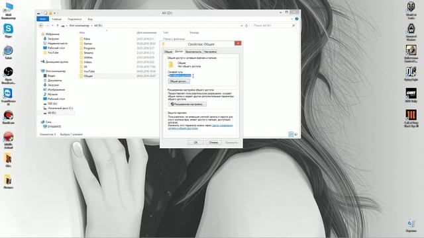Click the selected network path text
424x238 pixels.
pyautogui.click(x=180, y=75)
